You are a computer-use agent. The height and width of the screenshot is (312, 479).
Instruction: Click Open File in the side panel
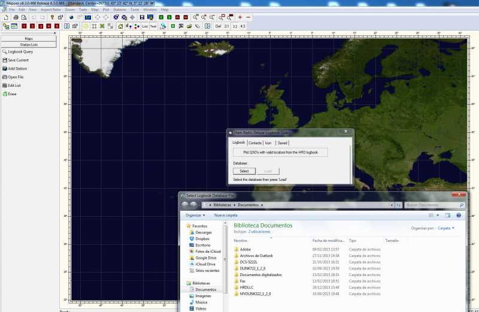click(x=13, y=77)
